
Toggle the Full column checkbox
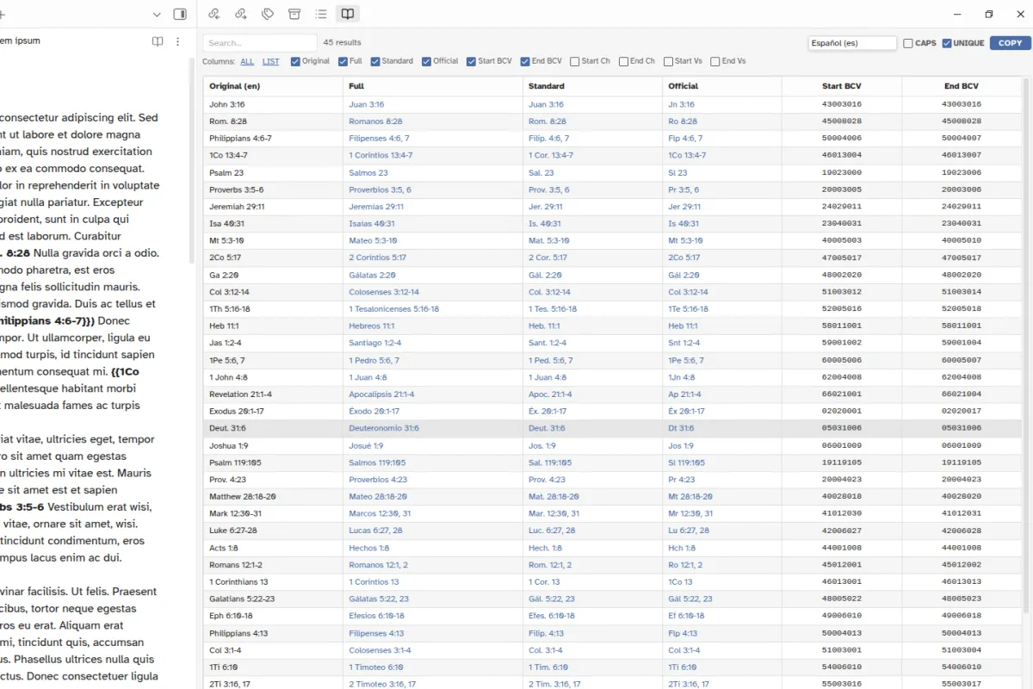point(343,61)
